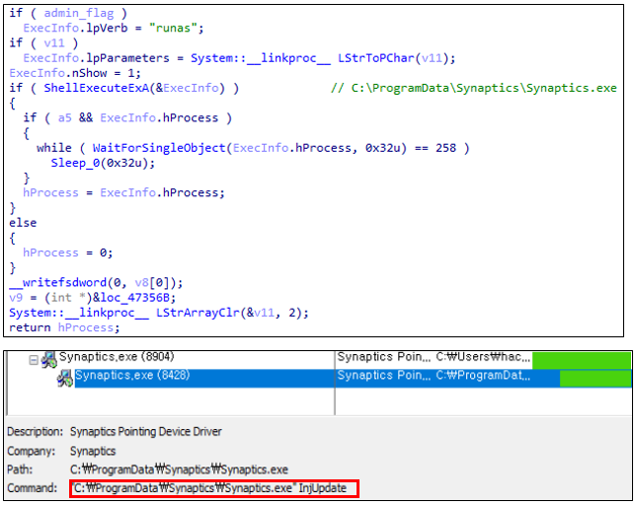Click the Path value C:\ProgramData\Synaptics\Synaptics.exe
Viewport: 636px width, 505px height.
[179, 469]
